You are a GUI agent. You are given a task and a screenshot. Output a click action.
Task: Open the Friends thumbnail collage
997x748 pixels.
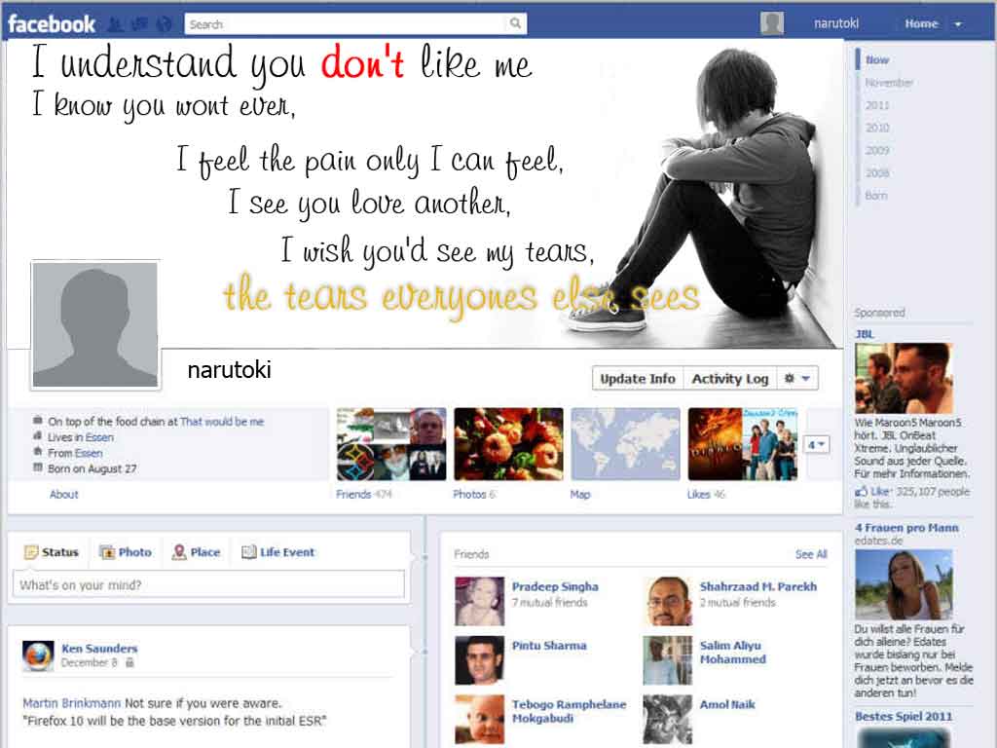391,444
